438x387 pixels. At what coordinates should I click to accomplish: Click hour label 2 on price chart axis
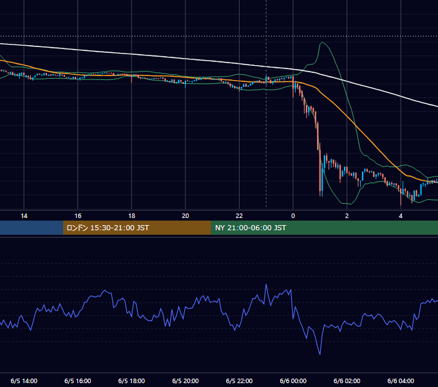point(347,216)
